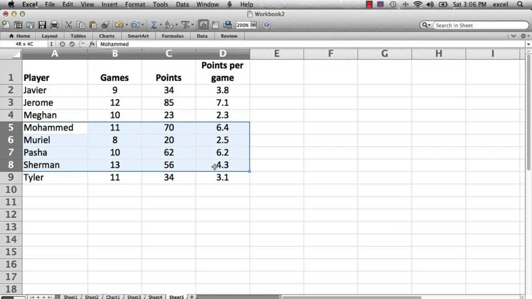The width and height of the screenshot is (532, 299).
Task: Open search options magnifier dropdown
Action: click(426, 25)
